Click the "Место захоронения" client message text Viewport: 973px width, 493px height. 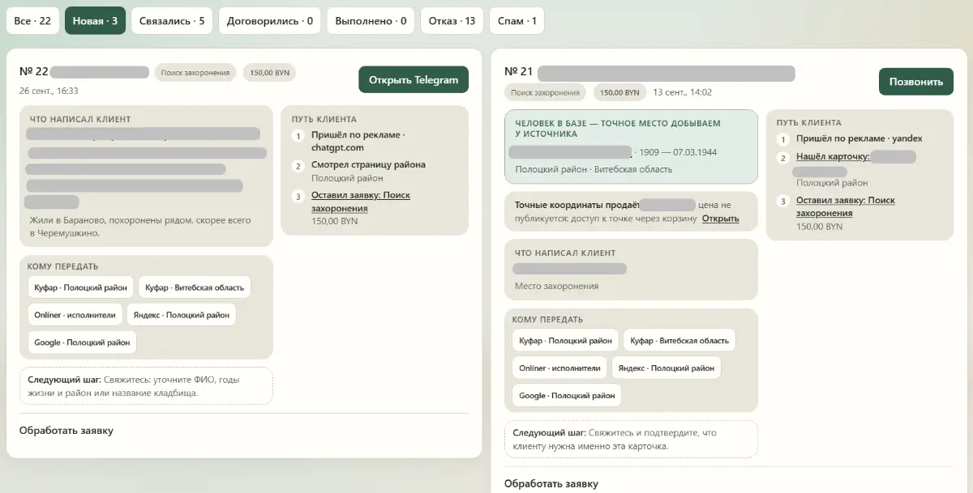[x=556, y=286]
